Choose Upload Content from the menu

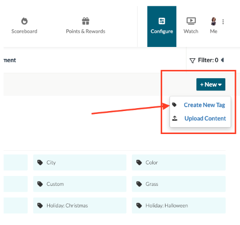[205, 118]
